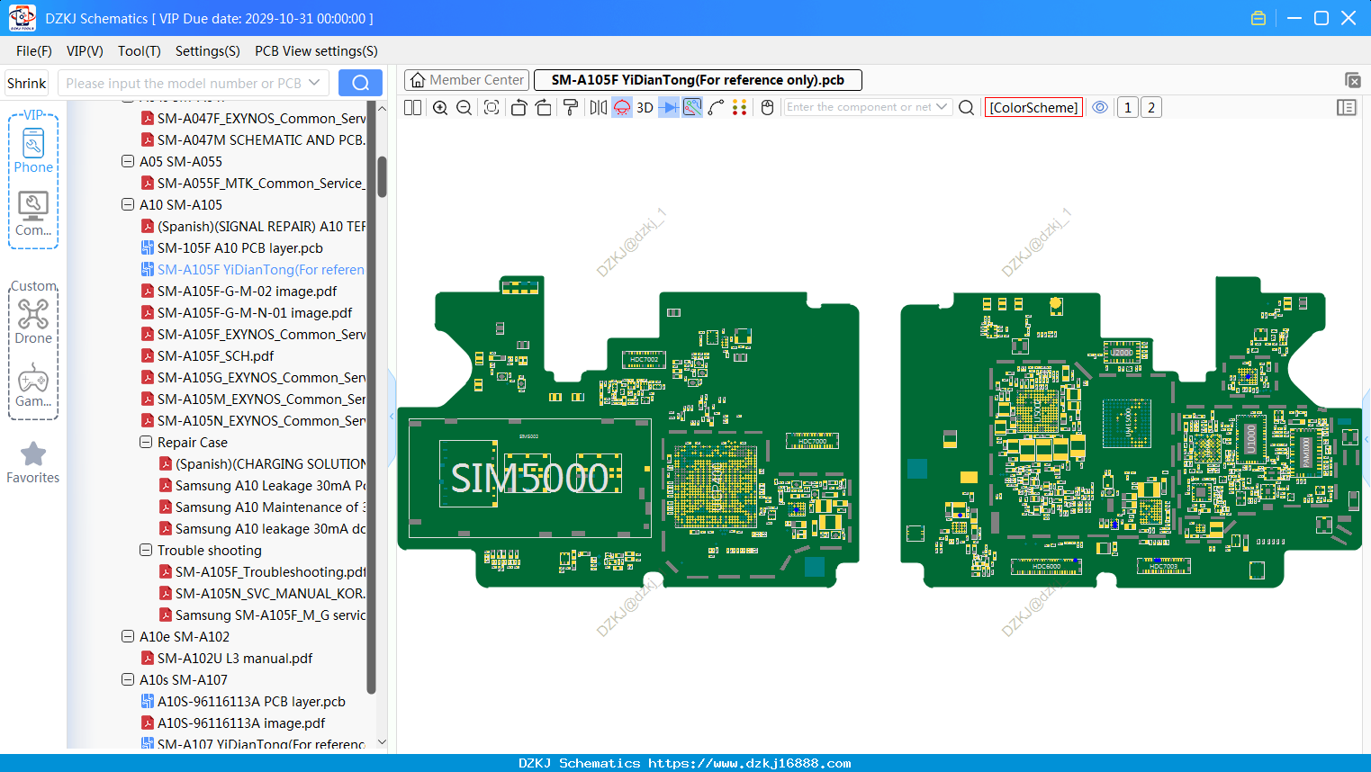Open PCB View settings(S) menu
Viewport: 1371px width, 772px height.
[x=316, y=51]
